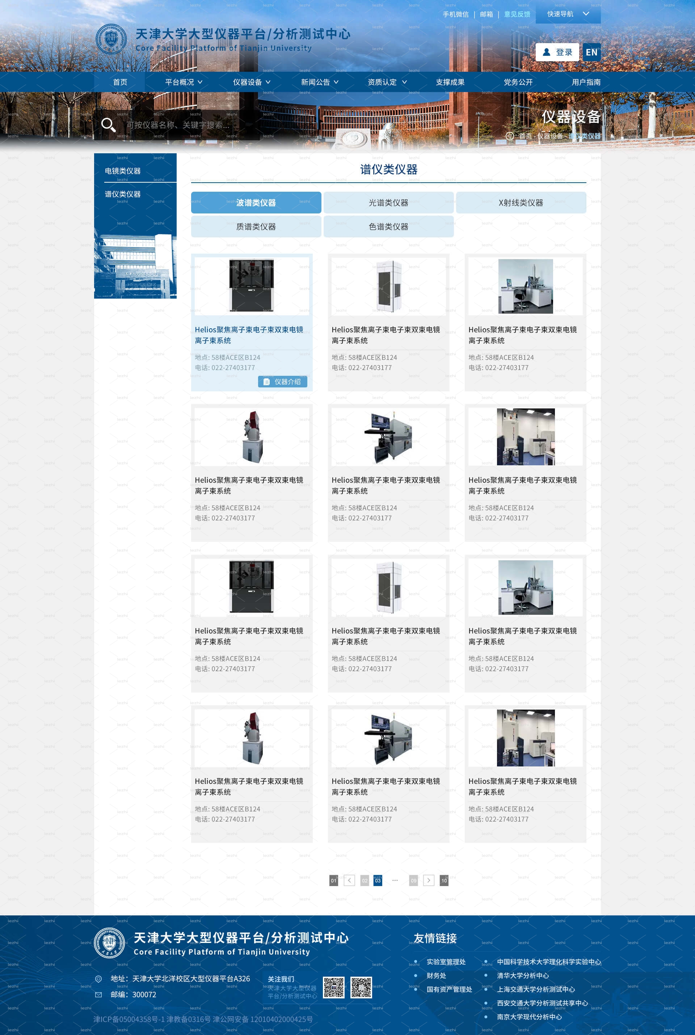Switch to the 光谱类仪器 tab

[388, 203]
